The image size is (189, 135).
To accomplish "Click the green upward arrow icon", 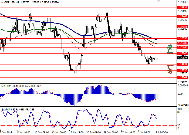I will click(170, 49).
